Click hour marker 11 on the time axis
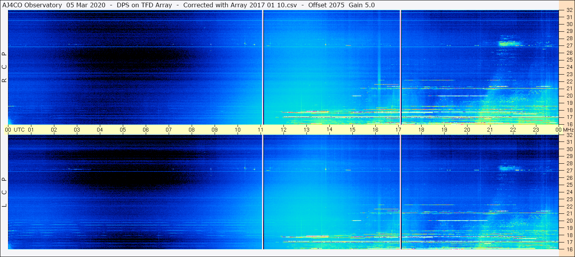This screenshot has height=257, width=575. point(261,130)
